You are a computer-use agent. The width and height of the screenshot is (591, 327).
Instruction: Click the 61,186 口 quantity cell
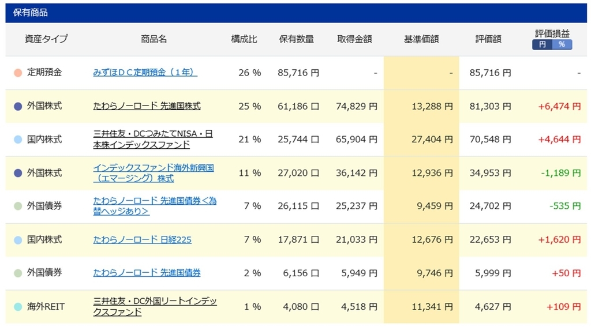(x=298, y=106)
